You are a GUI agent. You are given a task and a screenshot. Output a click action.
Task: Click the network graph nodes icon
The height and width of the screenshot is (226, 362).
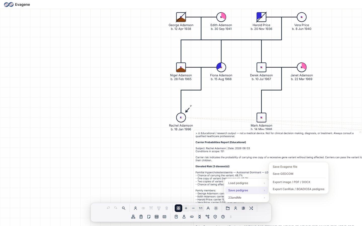pos(207,217)
